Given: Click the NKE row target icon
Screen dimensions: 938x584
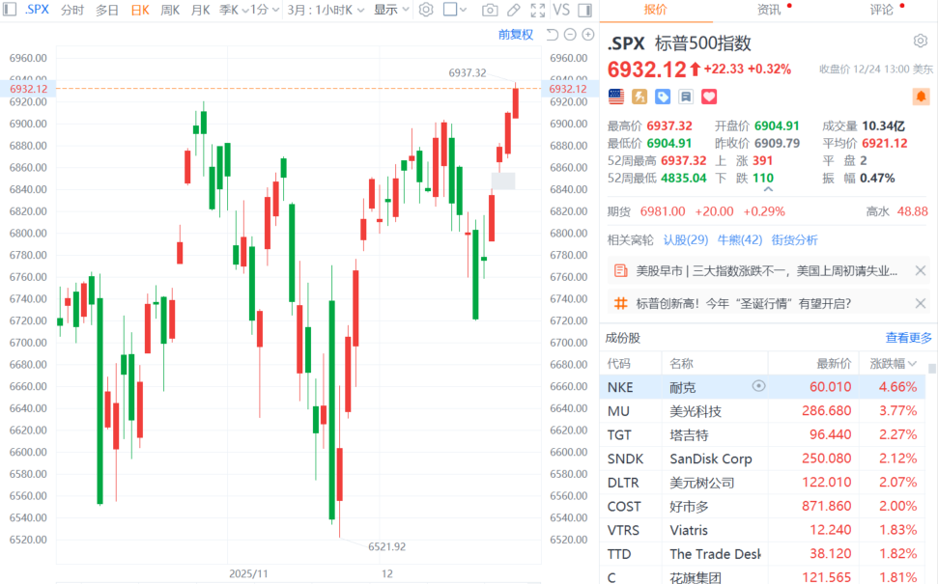Looking at the screenshot, I should (758, 386).
